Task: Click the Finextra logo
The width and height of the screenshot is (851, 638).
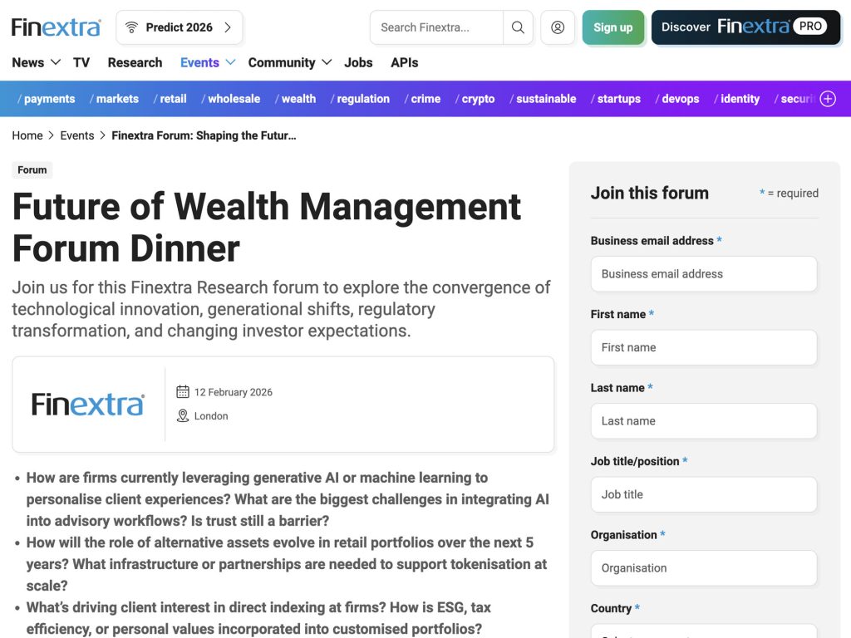Action: coord(55,26)
